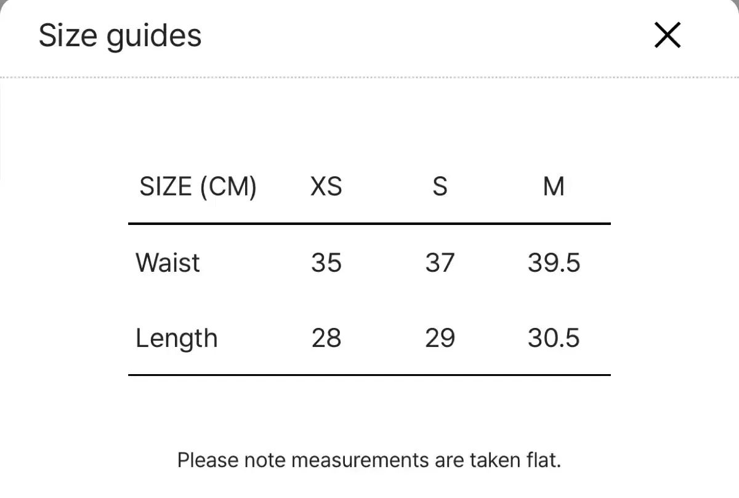This screenshot has height=498, width=739.
Task: Select the XS size column header
Action: (x=326, y=186)
